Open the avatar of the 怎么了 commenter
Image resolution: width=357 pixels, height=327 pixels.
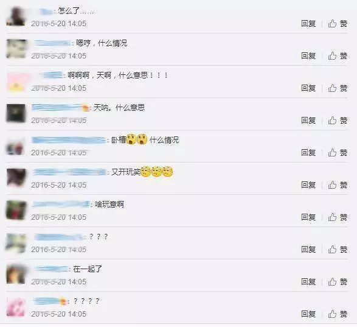pyautogui.click(x=16, y=16)
